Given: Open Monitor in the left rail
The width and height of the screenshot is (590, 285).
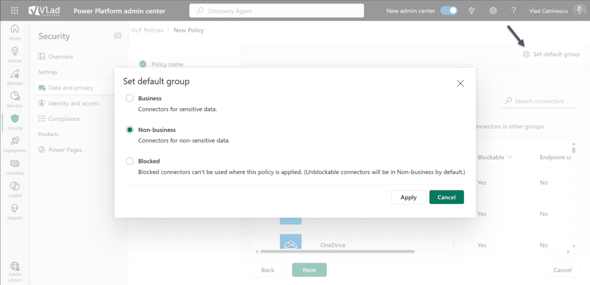Looking at the screenshot, I should (14, 100).
